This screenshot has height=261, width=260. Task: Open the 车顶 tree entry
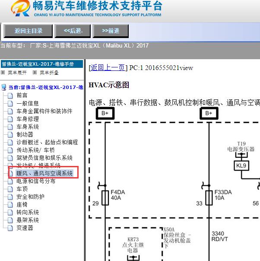coord(22,189)
